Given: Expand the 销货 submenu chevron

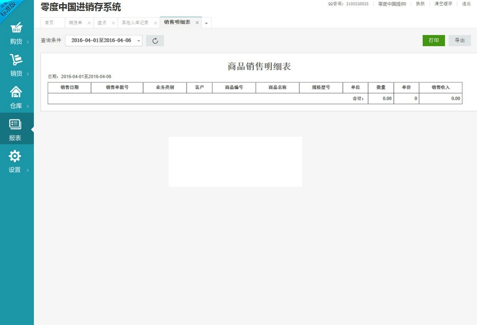Looking at the screenshot, I should 28,74.
